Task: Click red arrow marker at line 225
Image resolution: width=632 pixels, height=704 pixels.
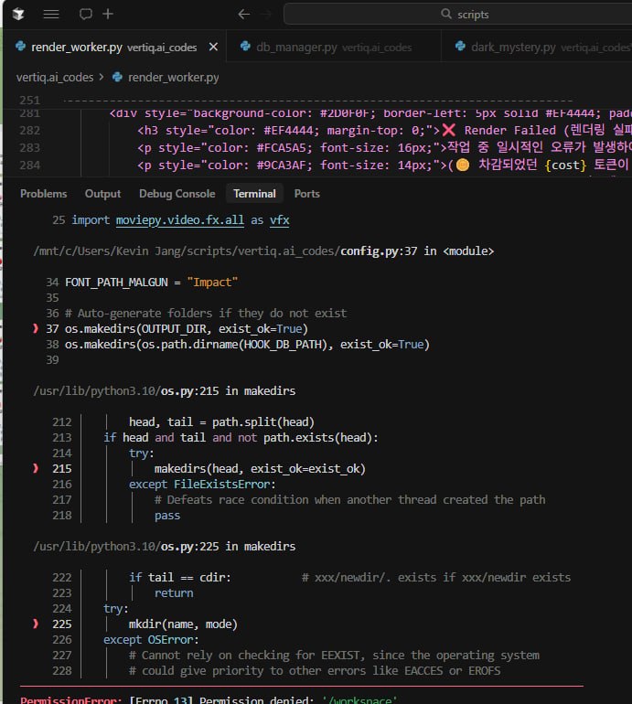Action: coord(36,624)
